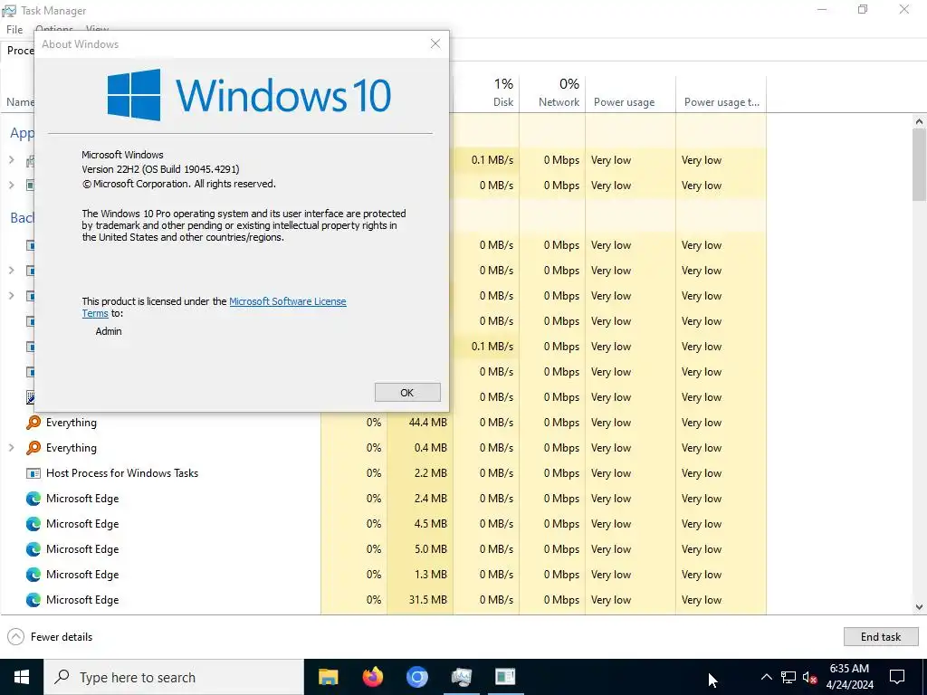Open the Windows Start menu
The image size is (927, 695).
click(22, 677)
